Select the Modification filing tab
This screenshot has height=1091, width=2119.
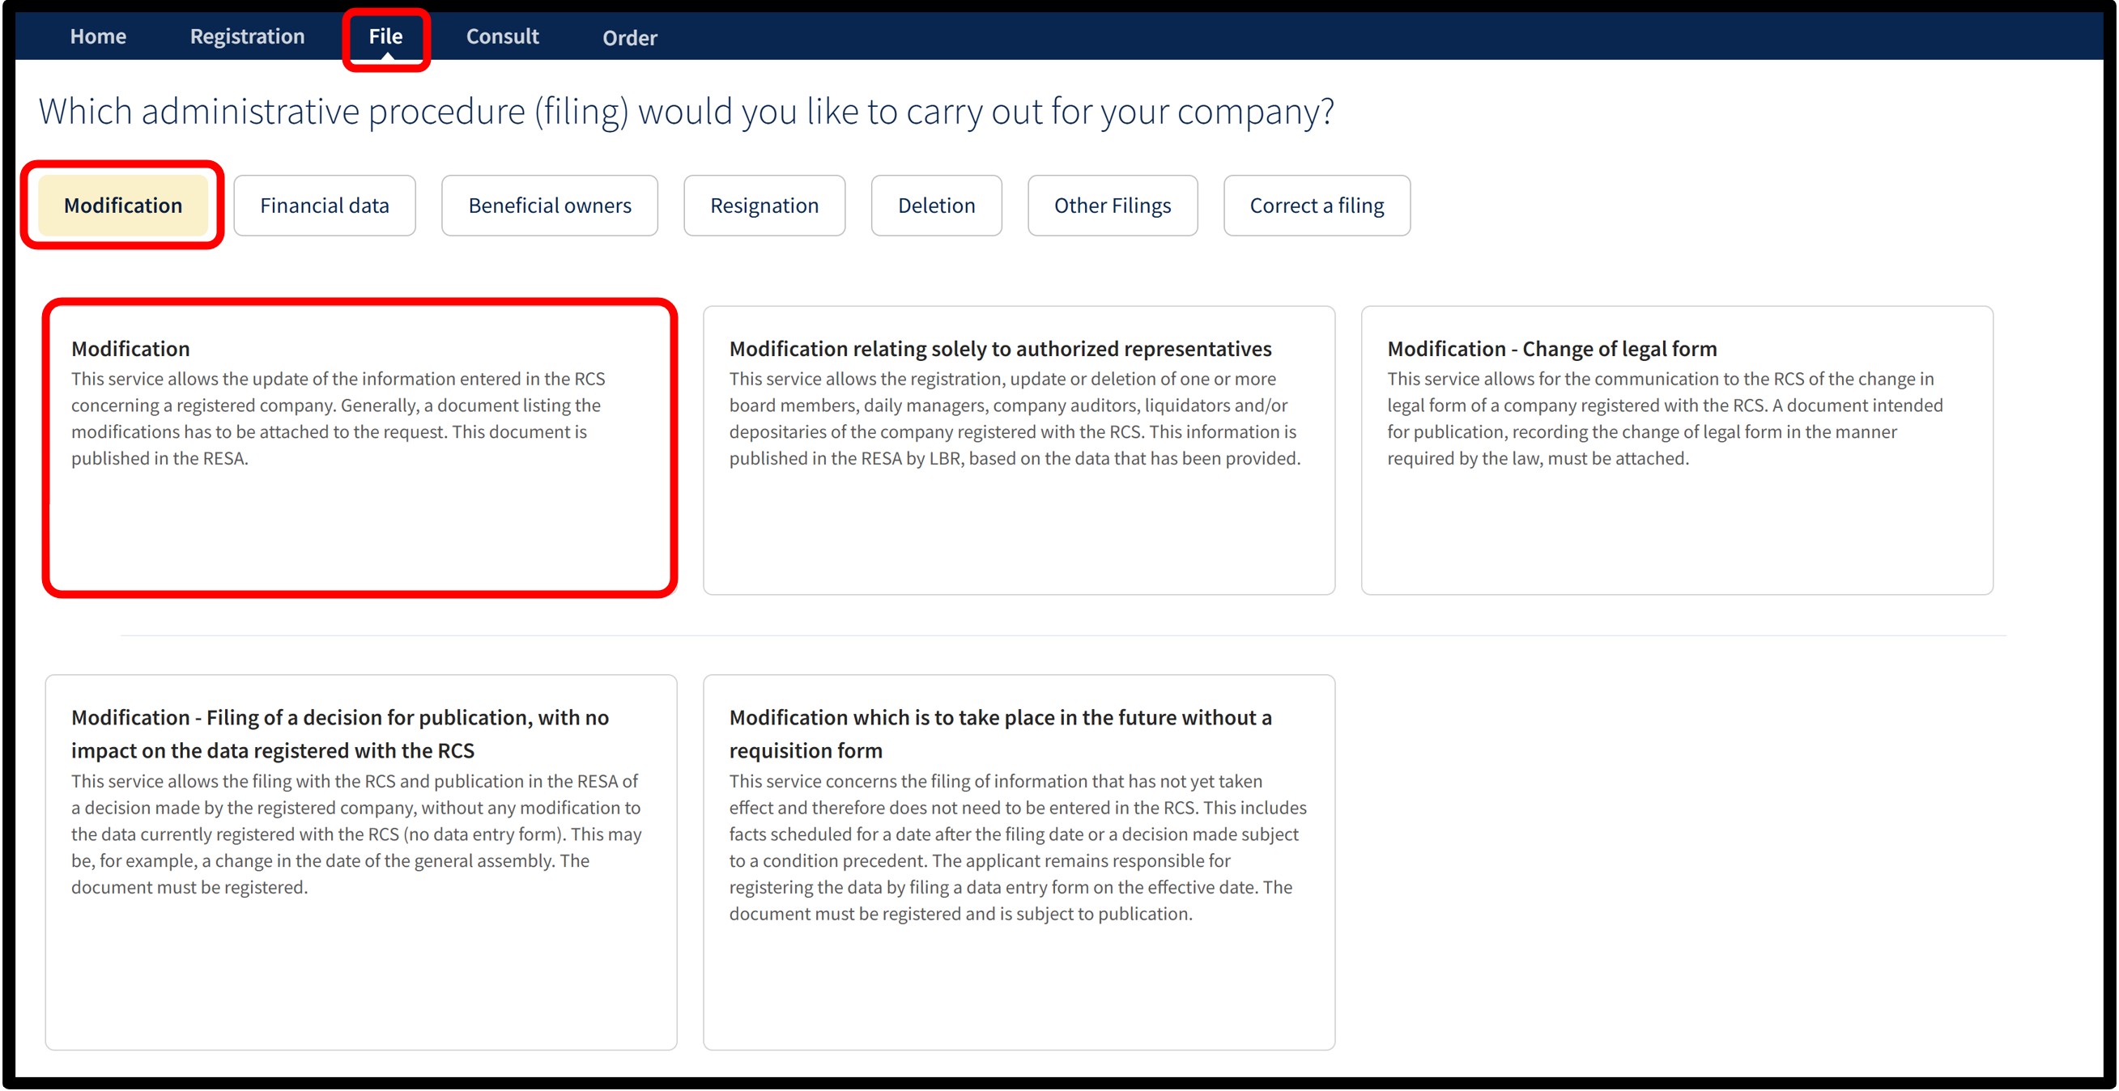point(123,206)
